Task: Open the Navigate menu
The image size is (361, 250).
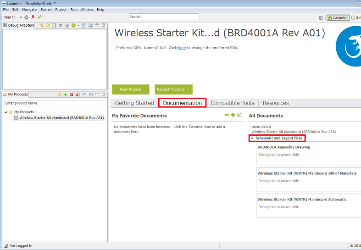Action: 29,10
